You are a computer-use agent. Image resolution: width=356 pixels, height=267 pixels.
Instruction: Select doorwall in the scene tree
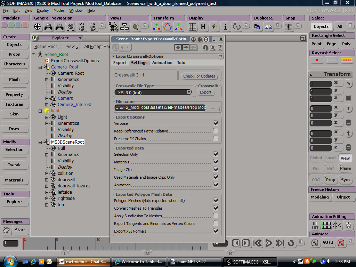pyautogui.click(x=66, y=180)
